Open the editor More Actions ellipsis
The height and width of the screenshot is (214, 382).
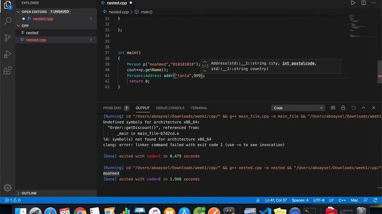(x=374, y=3)
